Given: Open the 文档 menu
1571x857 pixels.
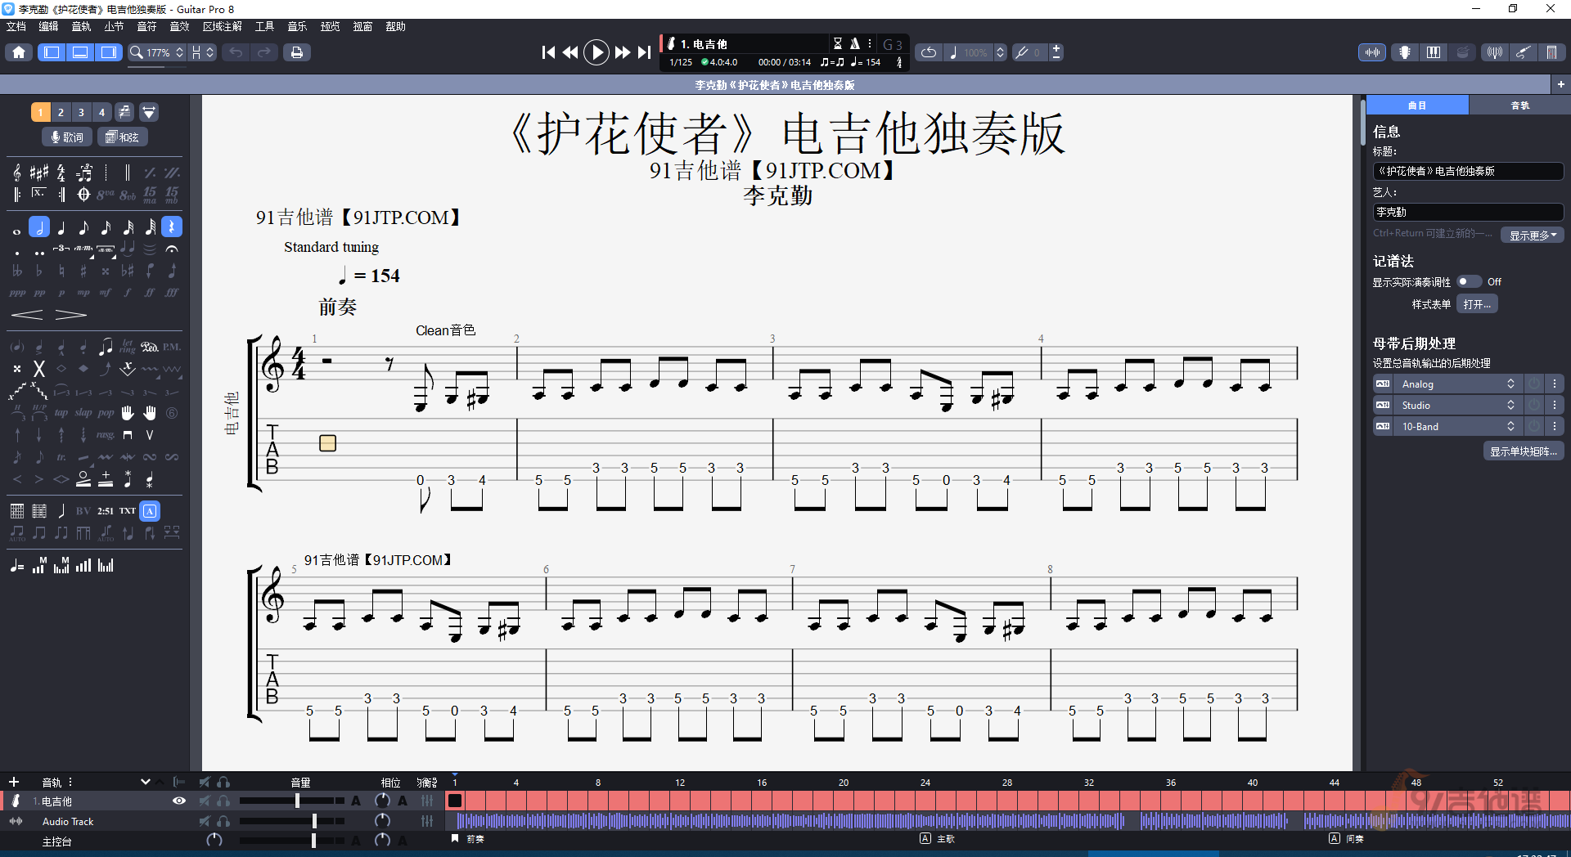Looking at the screenshot, I should click(16, 26).
